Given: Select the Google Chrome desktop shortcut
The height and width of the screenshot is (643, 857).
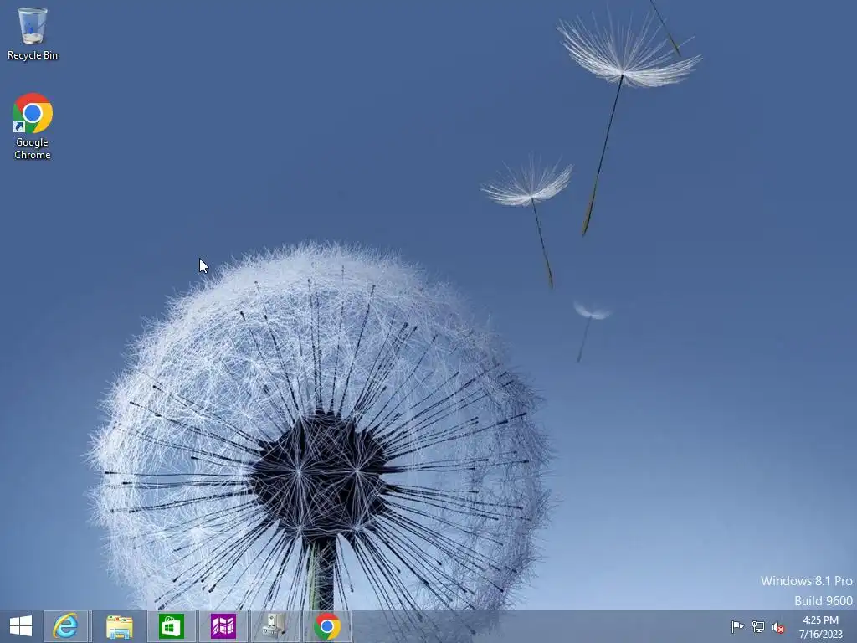Looking at the screenshot, I should (33, 126).
